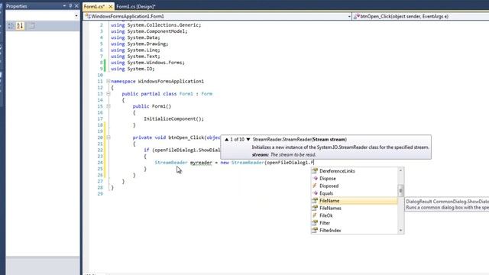Click the method icon beside btnOpen_Click dropdown
Screen dimensions: 489x275
click(x=357, y=17)
